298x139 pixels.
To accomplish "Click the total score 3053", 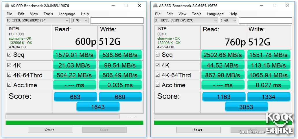I will coord(246,107).
